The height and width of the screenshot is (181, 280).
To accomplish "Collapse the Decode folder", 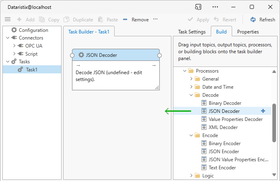I will (191, 95).
